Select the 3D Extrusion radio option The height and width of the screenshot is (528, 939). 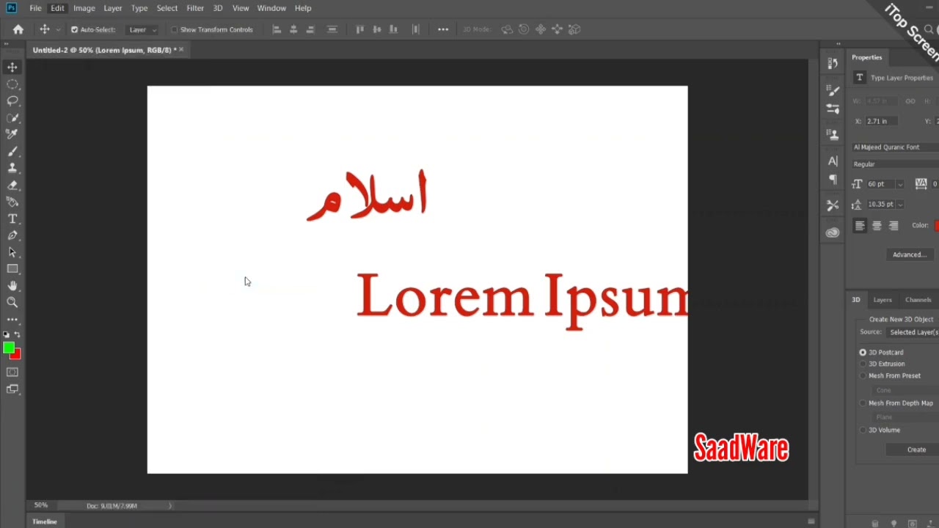tap(863, 364)
